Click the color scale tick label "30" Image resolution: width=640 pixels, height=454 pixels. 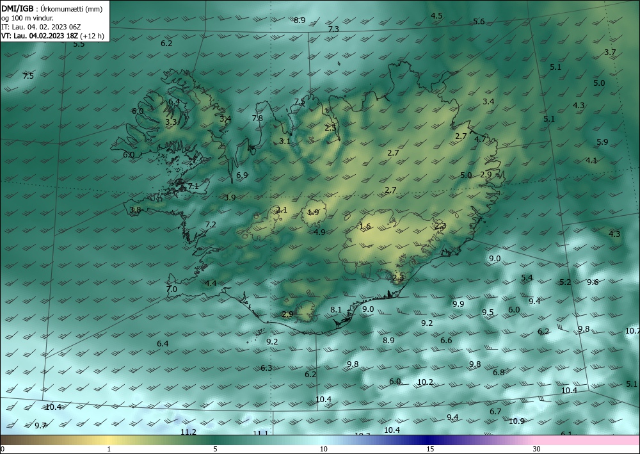coord(537,449)
